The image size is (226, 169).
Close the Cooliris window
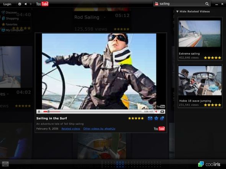(222, 4)
